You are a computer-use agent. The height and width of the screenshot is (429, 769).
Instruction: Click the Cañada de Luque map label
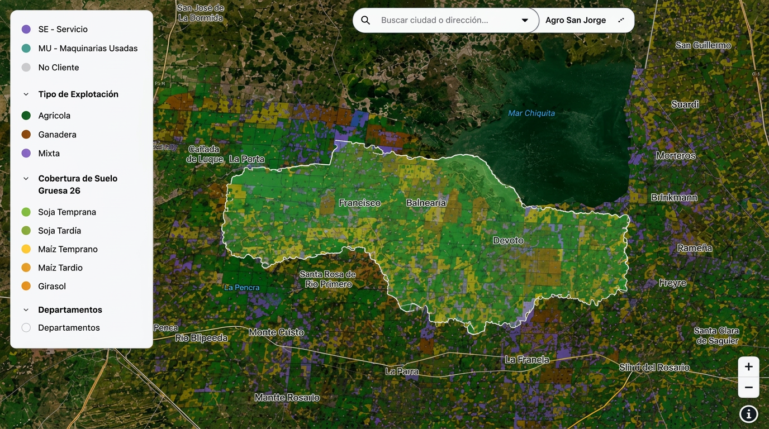tap(206, 154)
